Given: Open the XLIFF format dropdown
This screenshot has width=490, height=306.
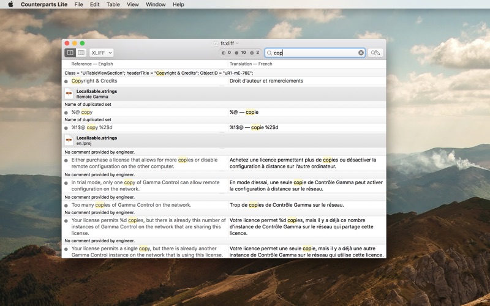Looking at the screenshot, I should pyautogui.click(x=102, y=53).
